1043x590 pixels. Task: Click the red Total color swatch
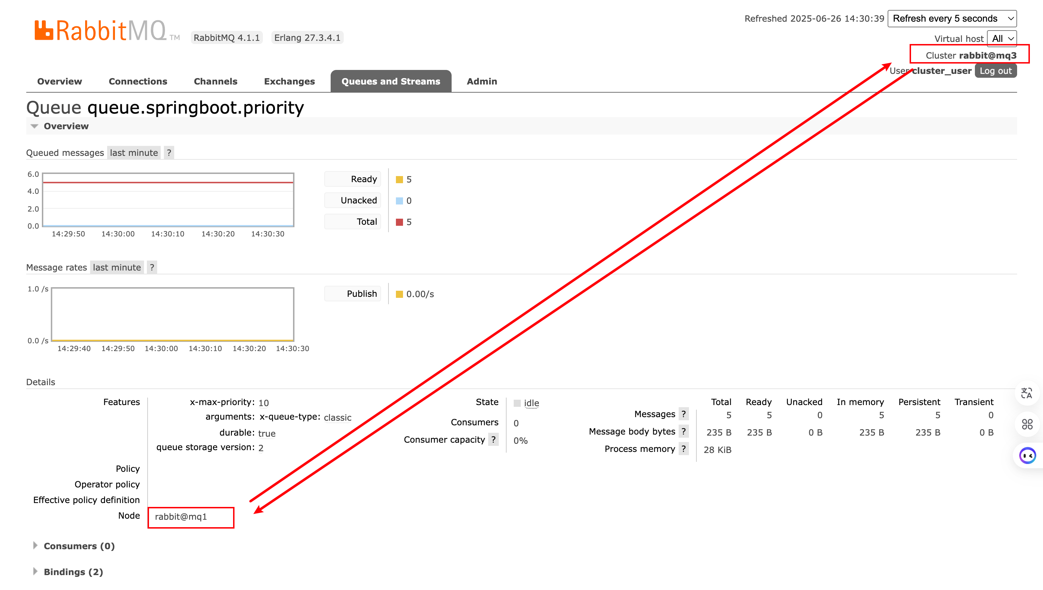[x=399, y=222]
